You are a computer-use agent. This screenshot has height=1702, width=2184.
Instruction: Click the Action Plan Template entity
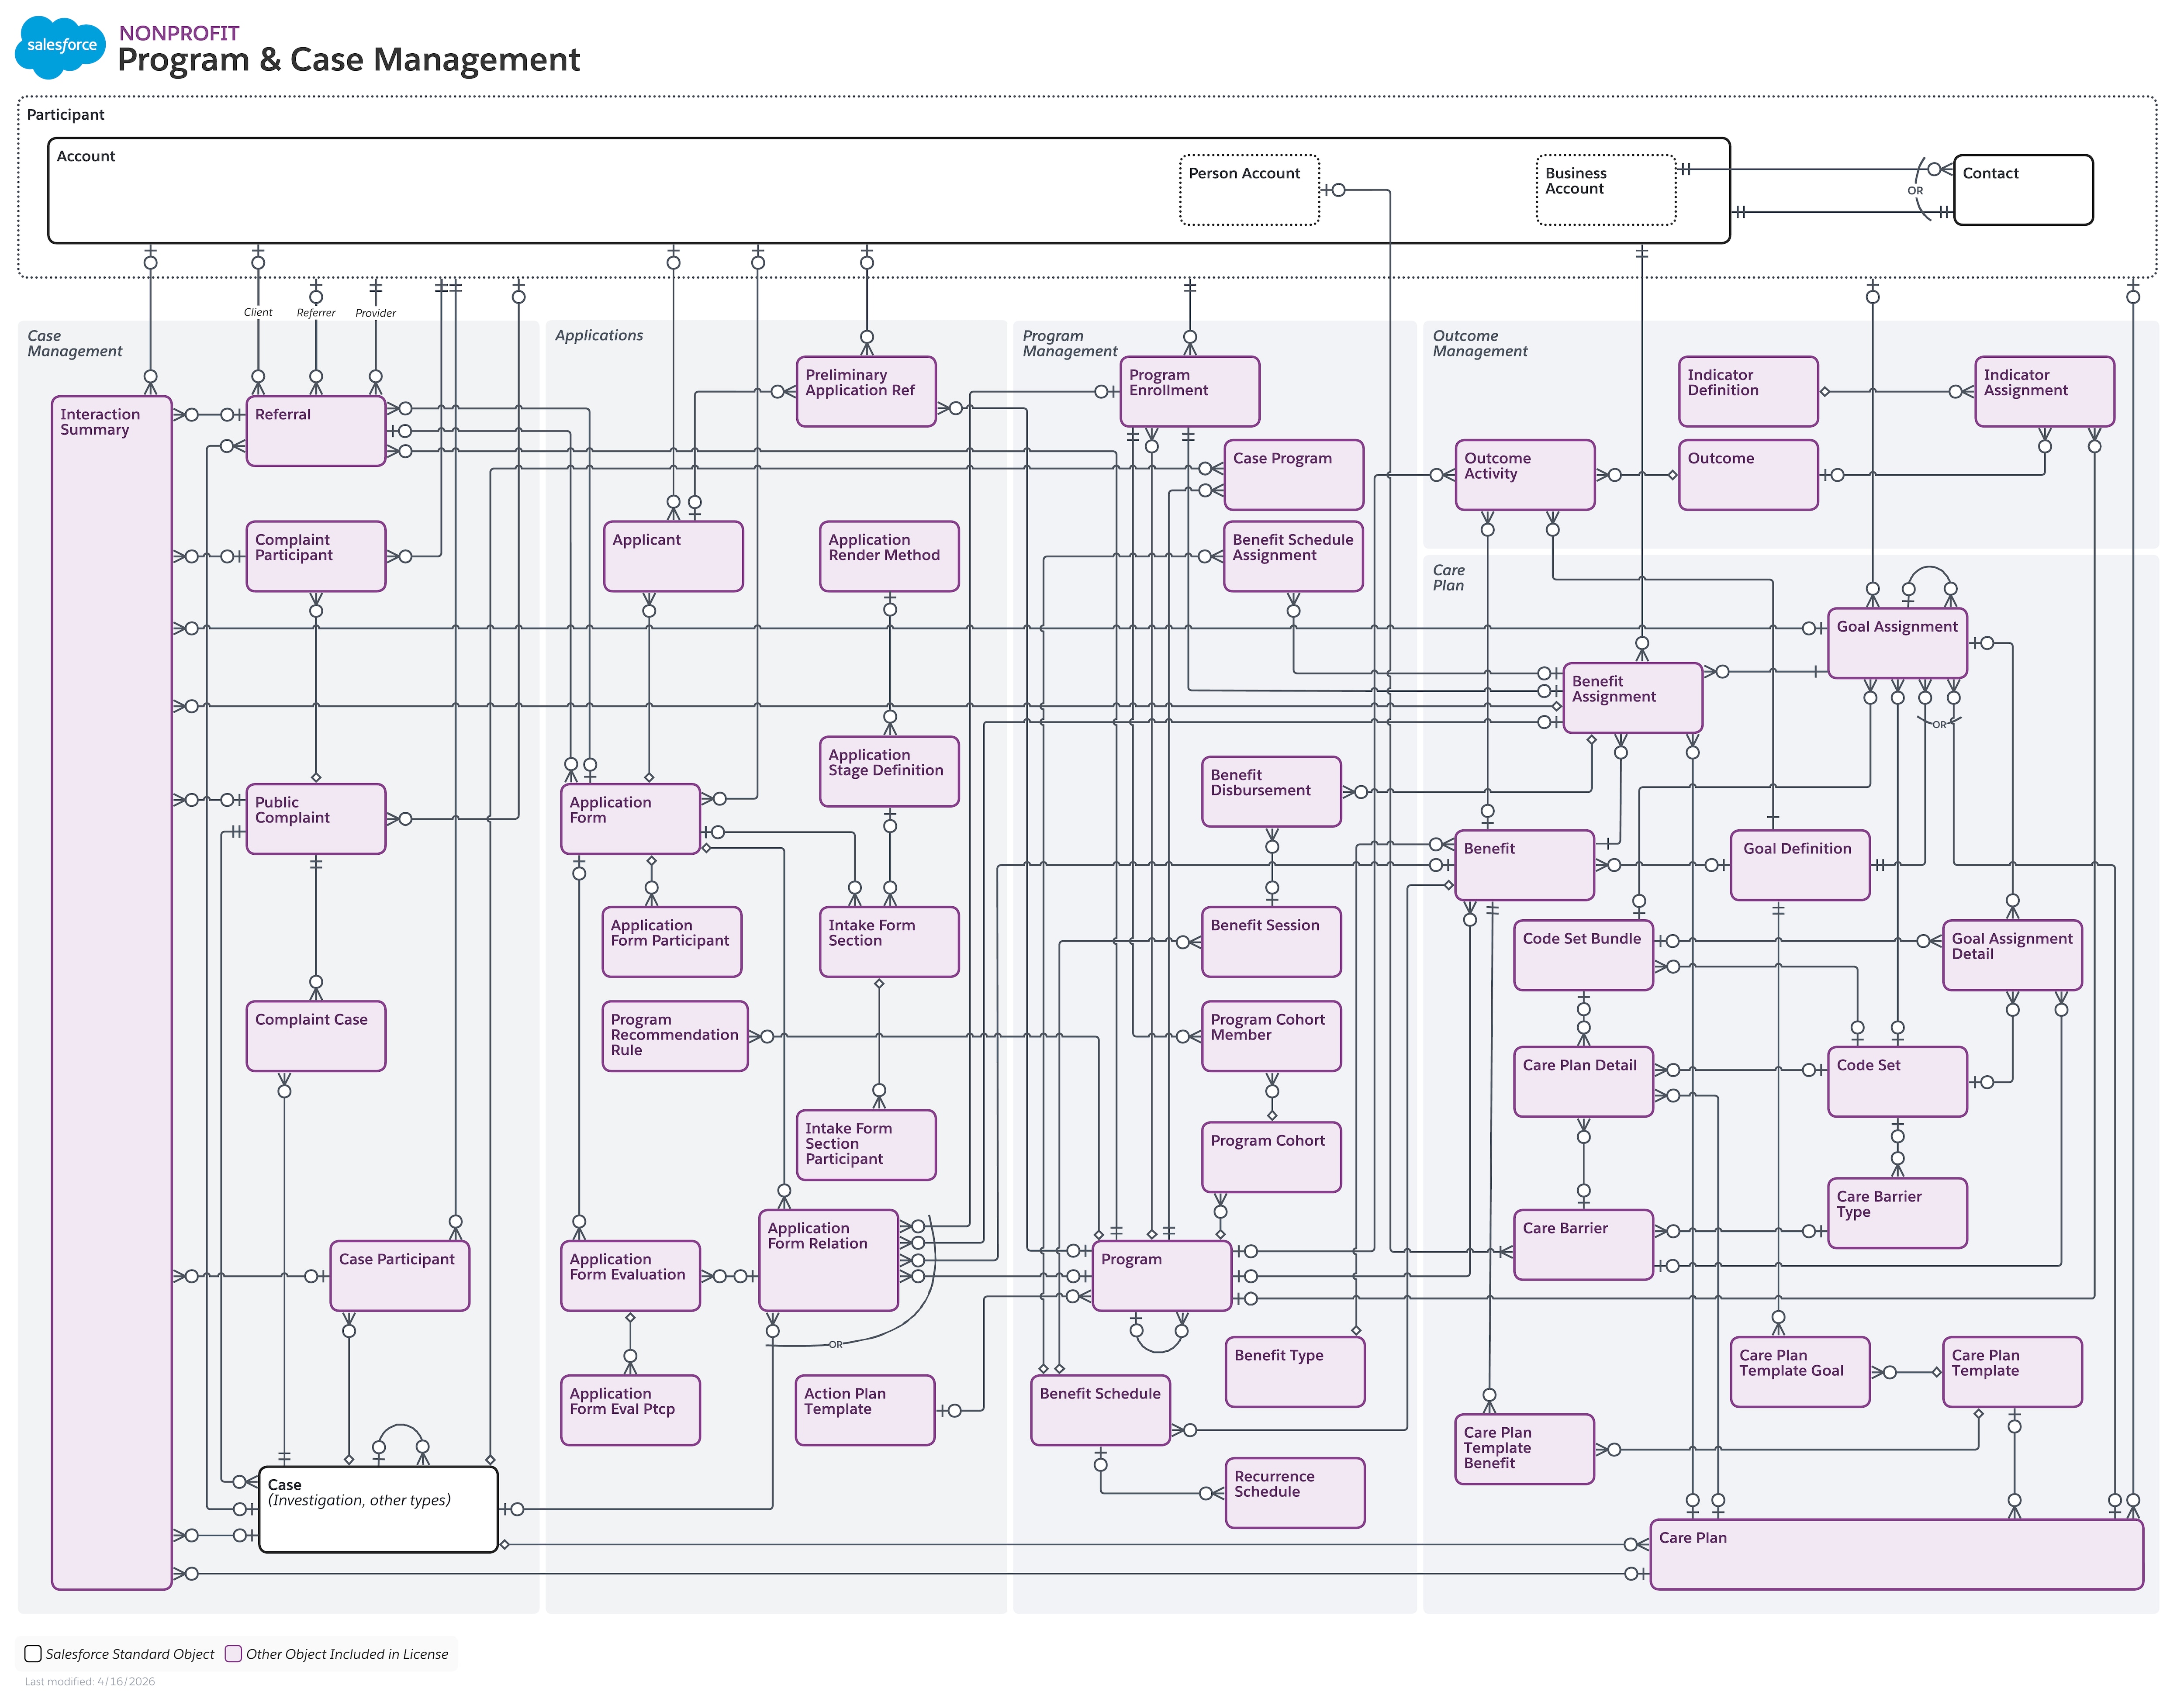[865, 1410]
